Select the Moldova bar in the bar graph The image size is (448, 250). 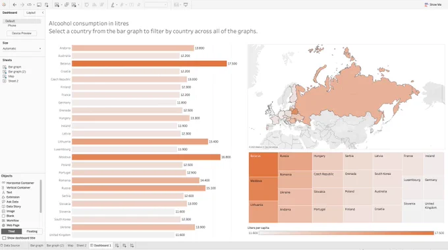point(146,157)
